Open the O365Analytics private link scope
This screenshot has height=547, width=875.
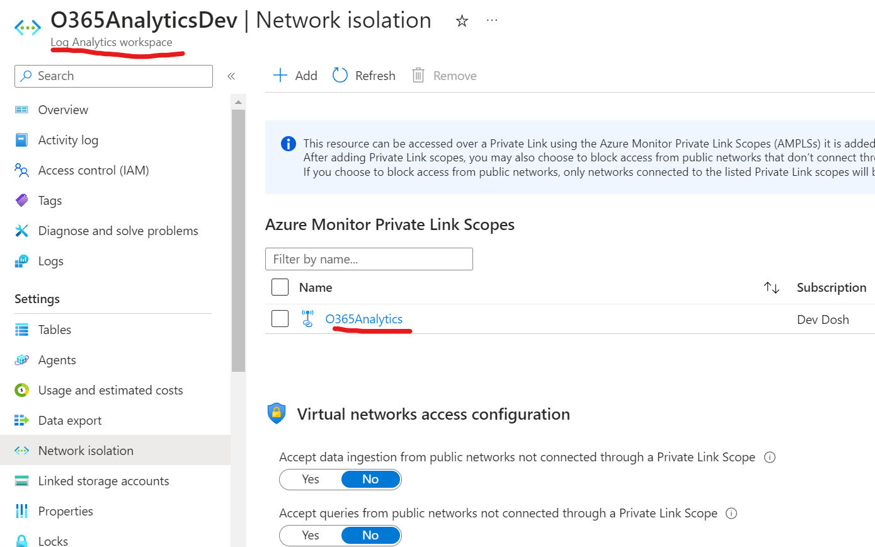pos(364,319)
